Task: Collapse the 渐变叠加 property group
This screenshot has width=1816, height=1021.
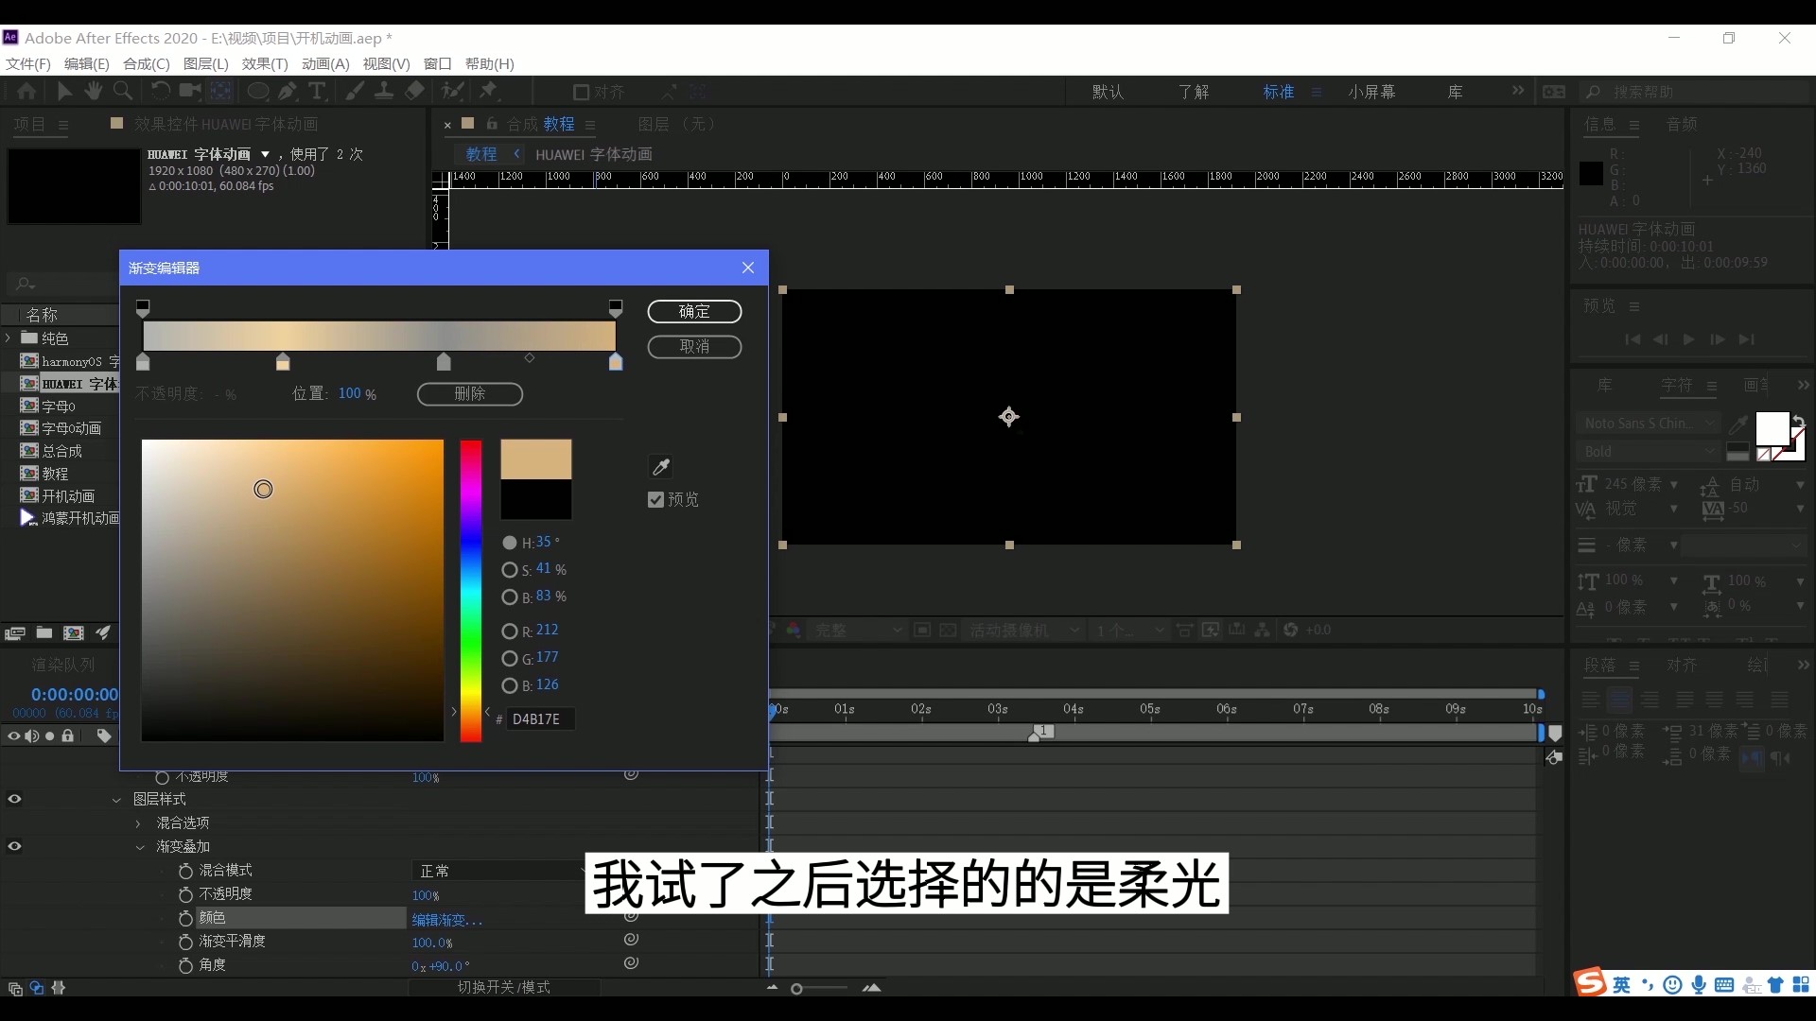Action: [x=140, y=846]
